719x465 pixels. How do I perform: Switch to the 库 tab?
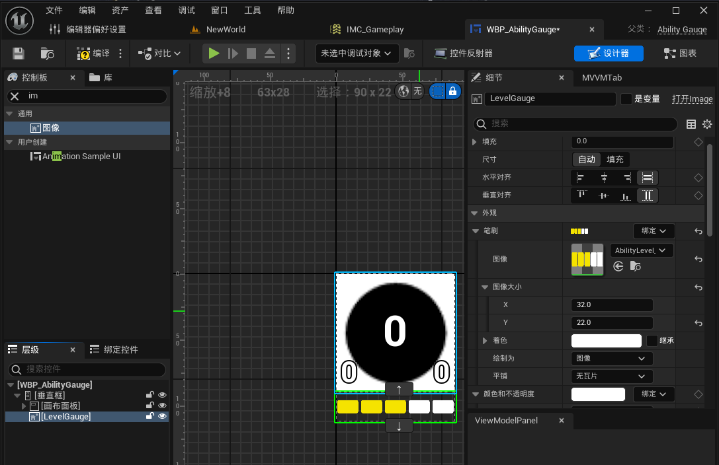[101, 77]
